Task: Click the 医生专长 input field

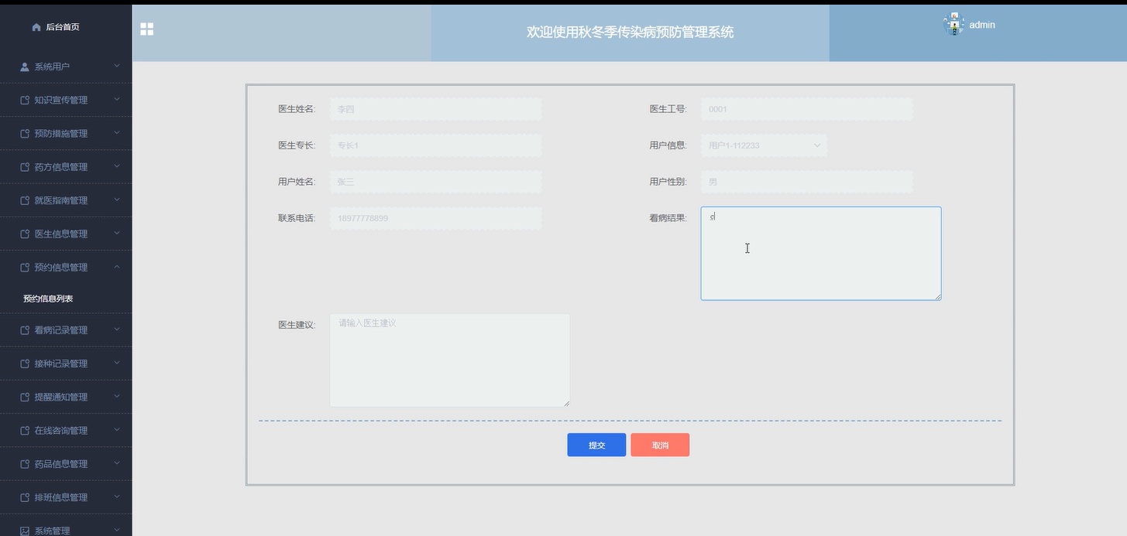Action: point(435,145)
